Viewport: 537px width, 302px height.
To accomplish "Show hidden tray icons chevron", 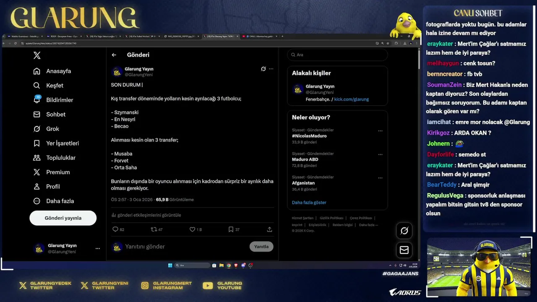I will point(390,265).
